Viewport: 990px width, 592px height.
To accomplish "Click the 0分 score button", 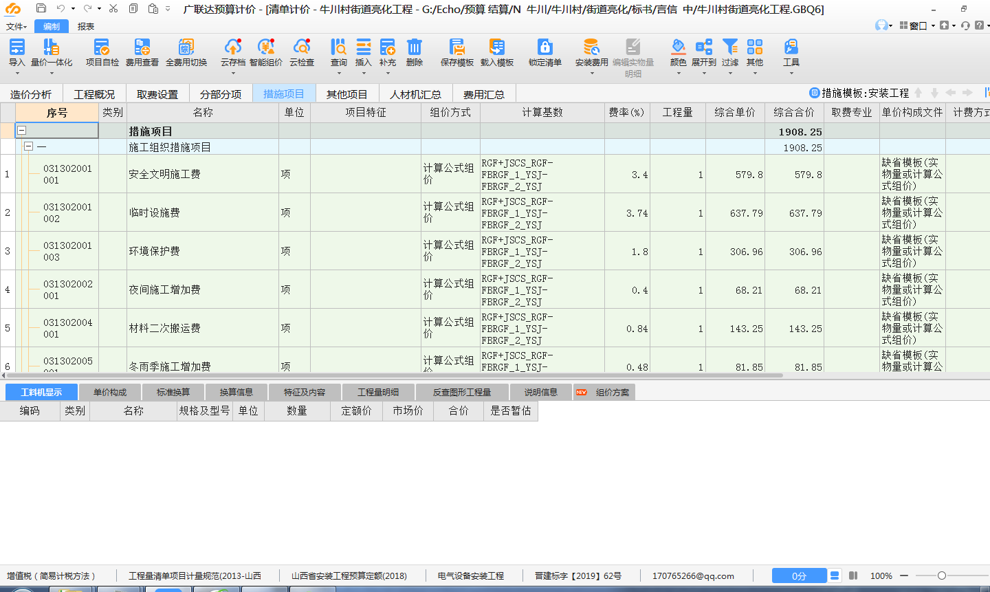I will (x=799, y=576).
